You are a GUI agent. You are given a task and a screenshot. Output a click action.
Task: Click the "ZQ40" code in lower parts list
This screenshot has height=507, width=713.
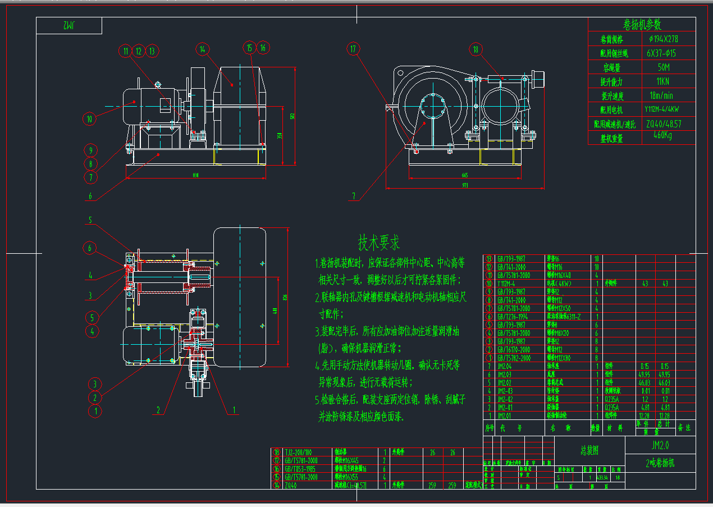[x=290, y=485]
